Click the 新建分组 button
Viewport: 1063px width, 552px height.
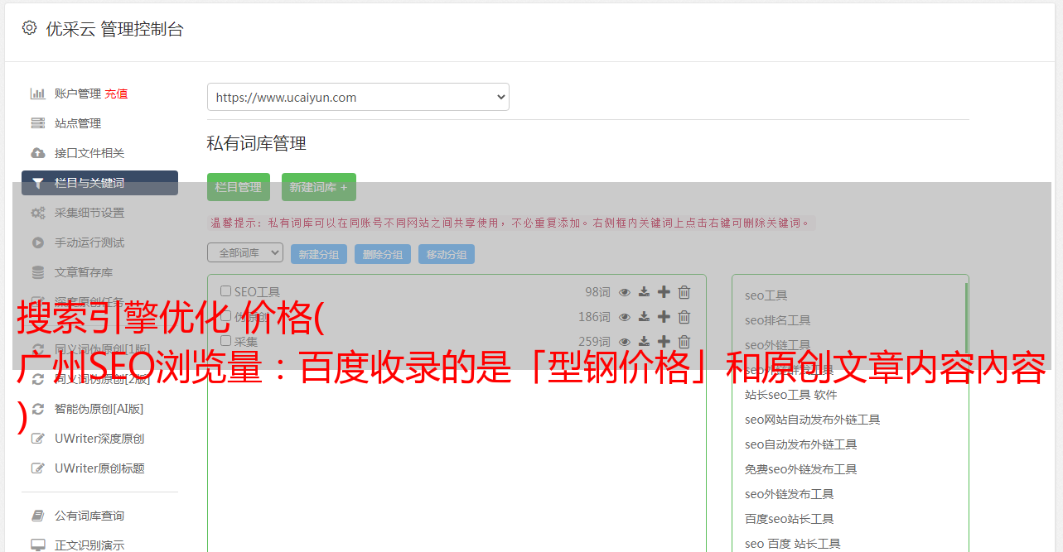[319, 254]
